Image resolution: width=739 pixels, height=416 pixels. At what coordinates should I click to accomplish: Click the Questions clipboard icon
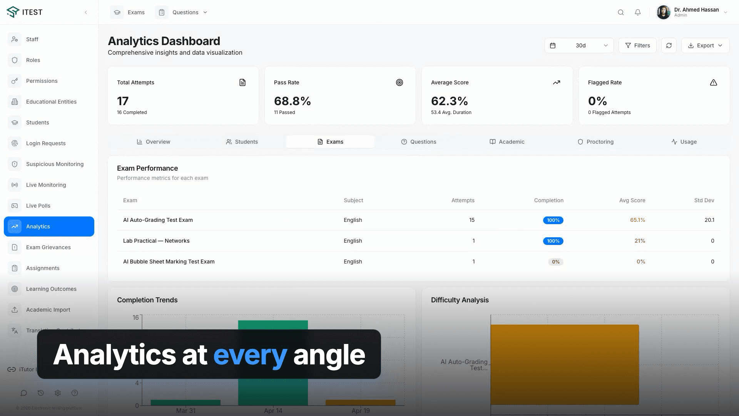(x=162, y=12)
